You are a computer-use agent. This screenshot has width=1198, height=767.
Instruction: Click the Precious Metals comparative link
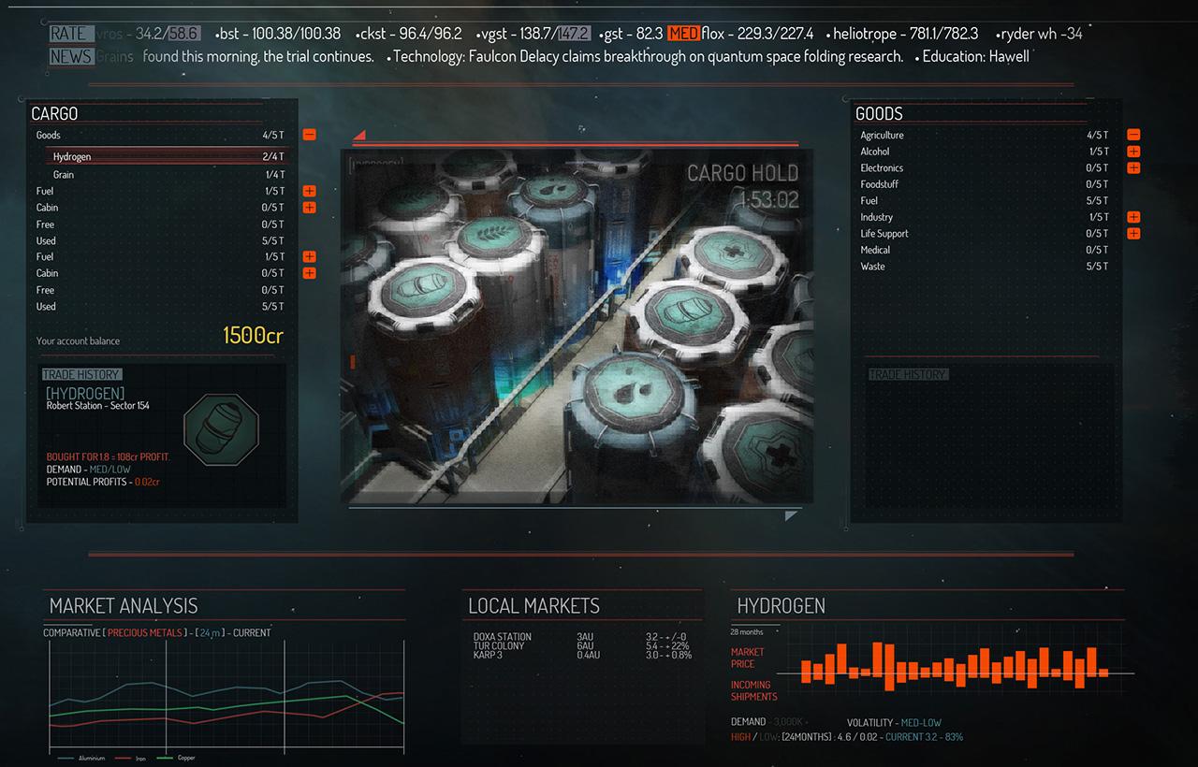tap(144, 633)
